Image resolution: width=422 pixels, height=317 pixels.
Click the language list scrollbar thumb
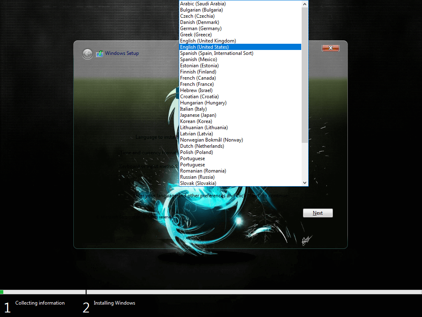(x=305, y=75)
